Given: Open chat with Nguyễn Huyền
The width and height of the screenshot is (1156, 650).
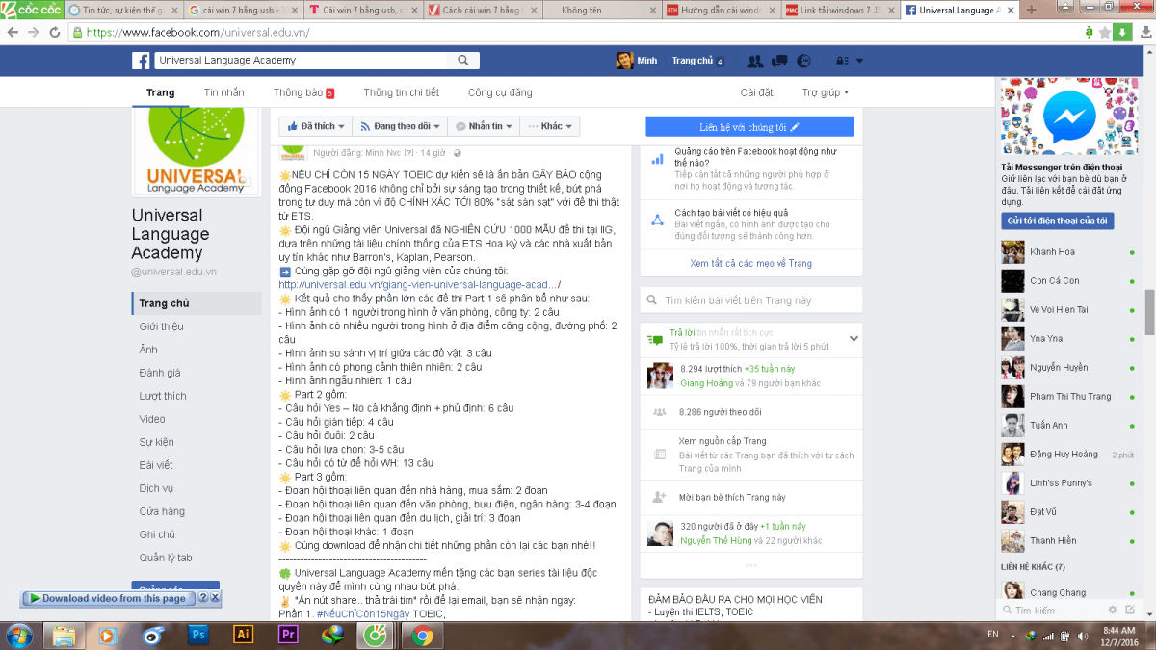Looking at the screenshot, I should click(x=1067, y=368).
